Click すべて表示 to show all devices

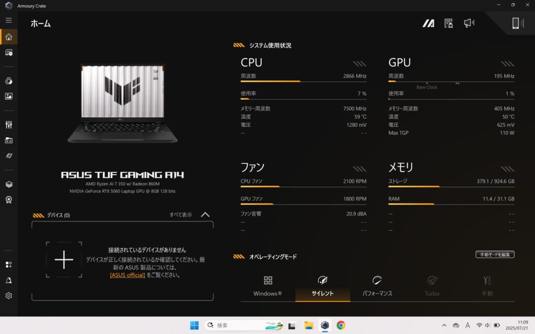180,214
